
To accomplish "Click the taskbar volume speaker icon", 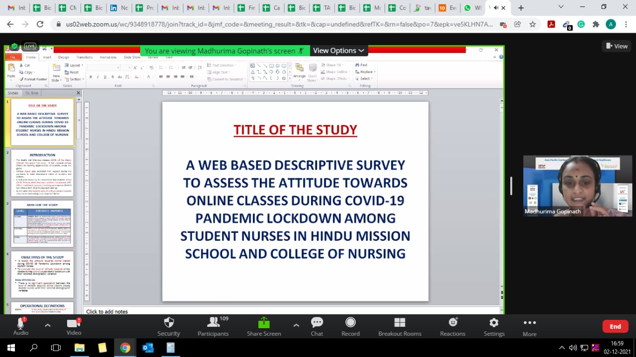I will [x=573, y=348].
